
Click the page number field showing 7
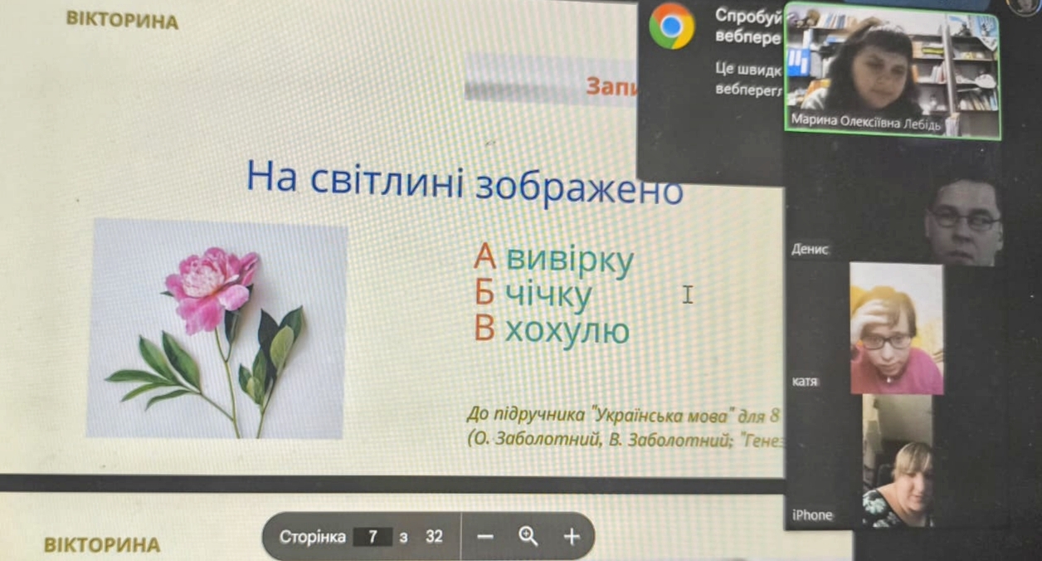coord(372,537)
